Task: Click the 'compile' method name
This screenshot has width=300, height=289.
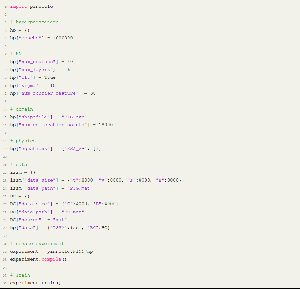Action: [51, 259]
